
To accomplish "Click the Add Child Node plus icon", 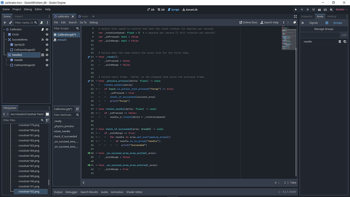I will coord(5,23).
